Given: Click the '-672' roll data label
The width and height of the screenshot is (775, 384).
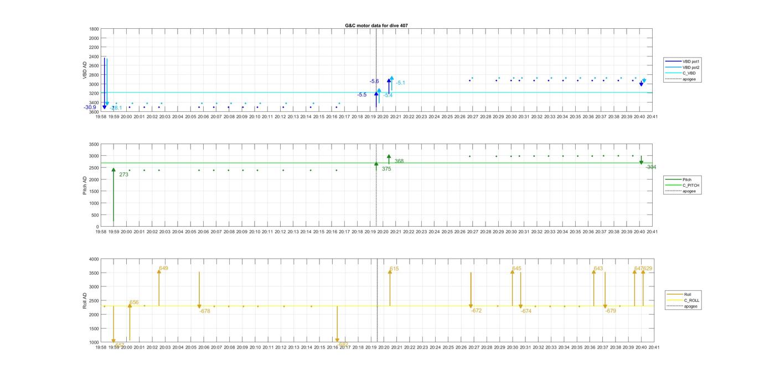Looking at the screenshot, I should coord(477,311).
